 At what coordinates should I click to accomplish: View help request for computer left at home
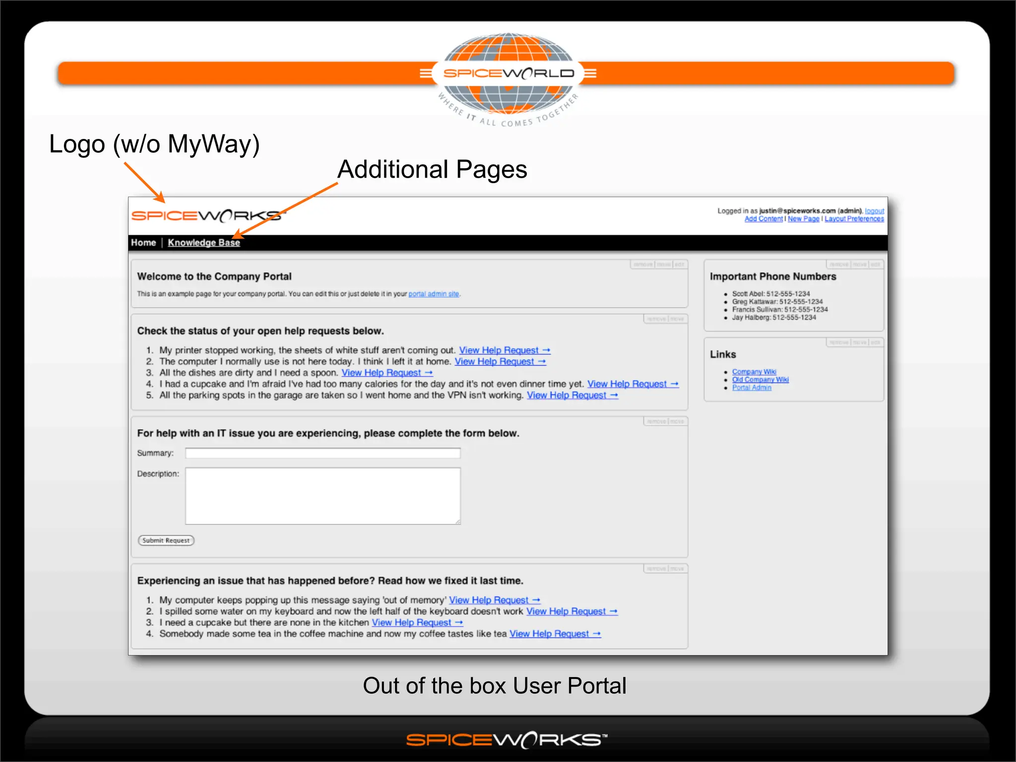tap(500, 362)
